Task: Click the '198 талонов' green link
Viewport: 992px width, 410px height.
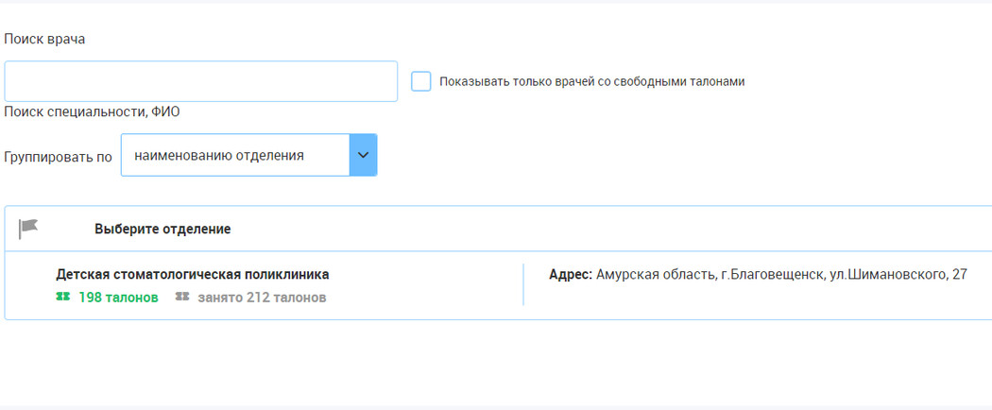Action: point(118,298)
